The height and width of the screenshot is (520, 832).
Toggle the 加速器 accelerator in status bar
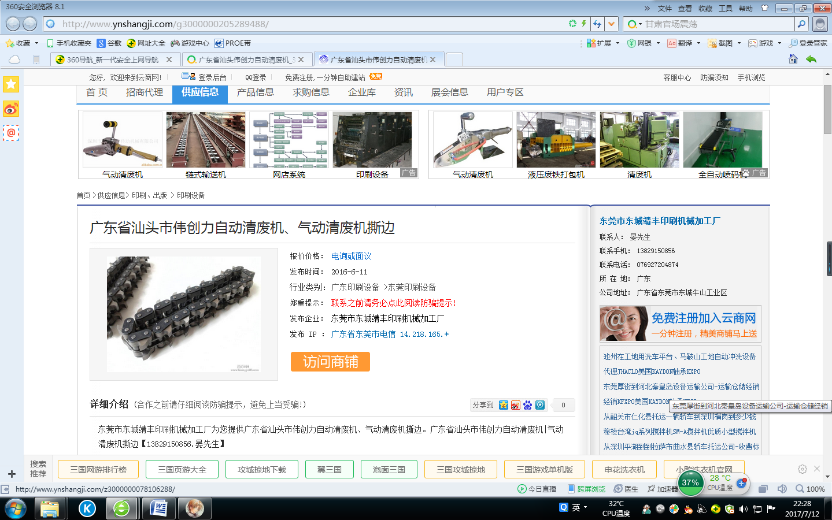click(663, 489)
